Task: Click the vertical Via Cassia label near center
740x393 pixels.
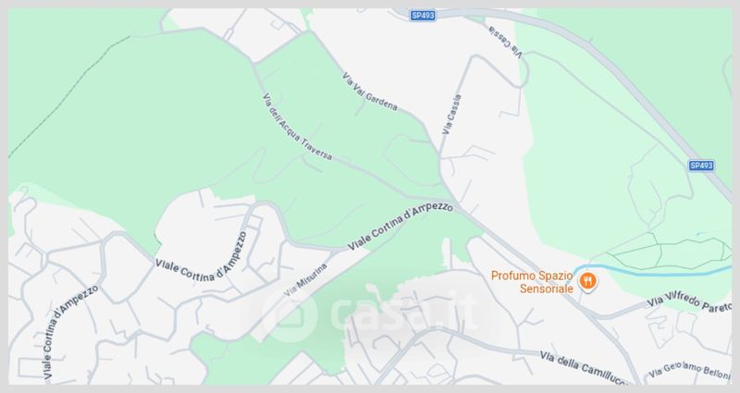Action: tap(451, 115)
